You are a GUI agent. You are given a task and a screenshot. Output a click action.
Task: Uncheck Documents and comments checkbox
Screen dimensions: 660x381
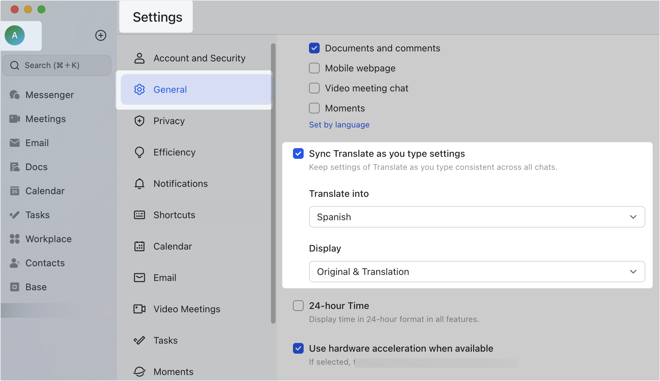click(x=314, y=48)
